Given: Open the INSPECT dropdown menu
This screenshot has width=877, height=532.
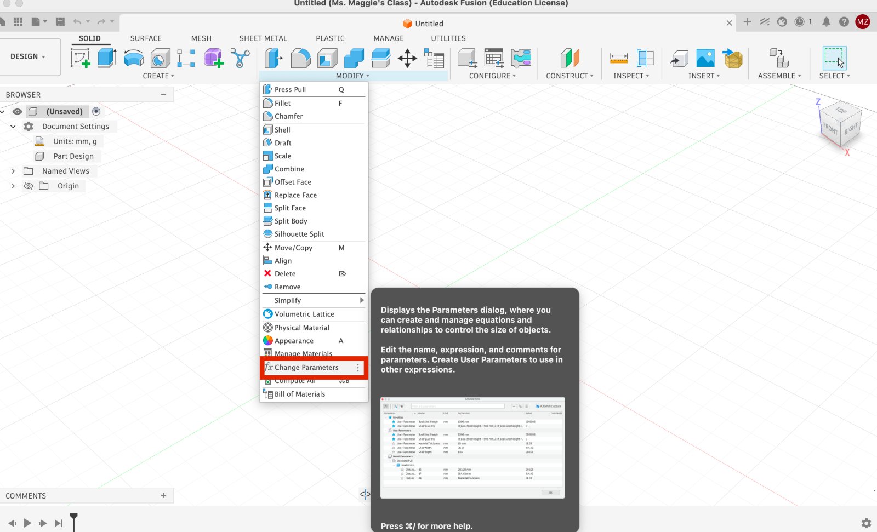Looking at the screenshot, I should click(x=631, y=76).
